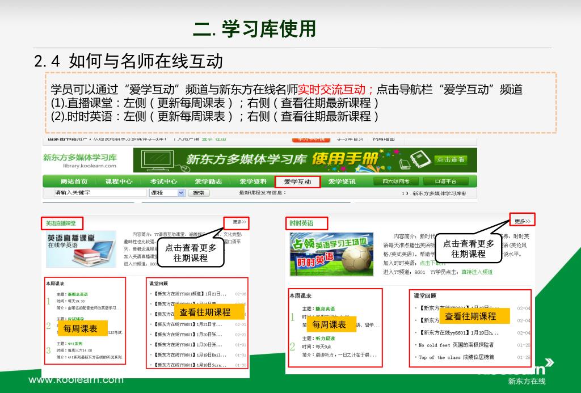Select the 爱学励志 nav tab

[x=208, y=181]
